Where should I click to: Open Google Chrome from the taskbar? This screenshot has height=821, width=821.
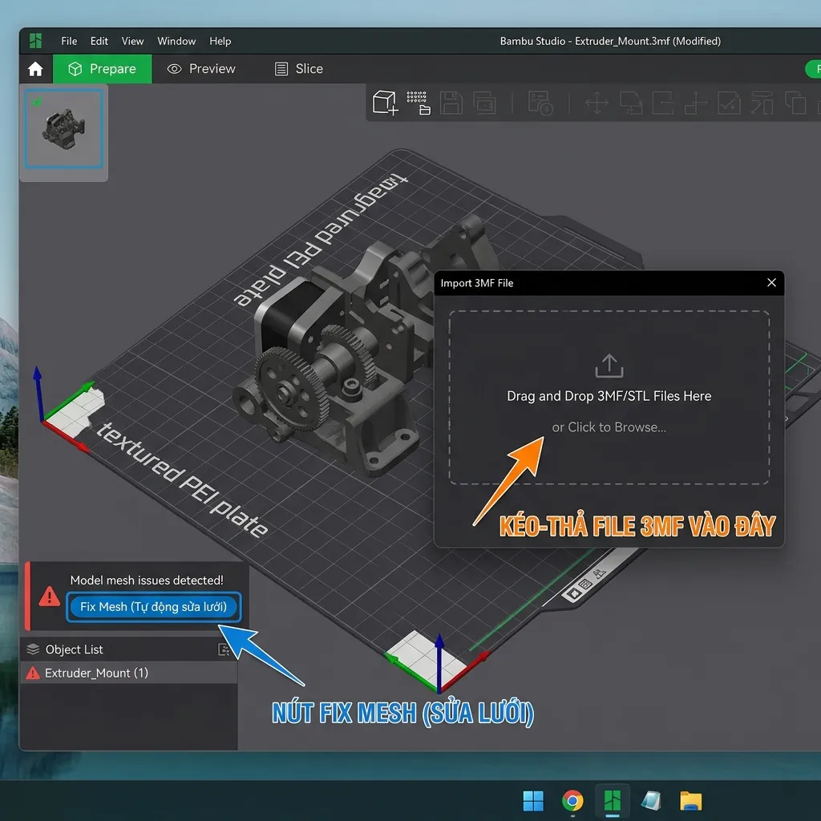(x=572, y=801)
